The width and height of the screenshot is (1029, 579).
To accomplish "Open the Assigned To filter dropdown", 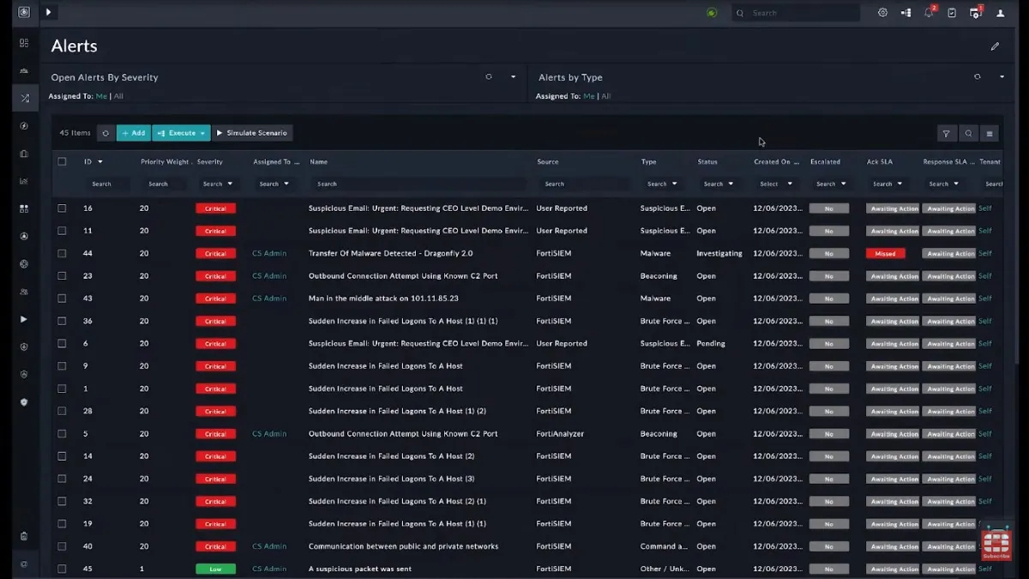I will point(274,184).
